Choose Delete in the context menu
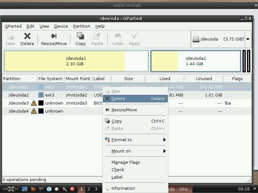Screen dimensions: 258x193 pyautogui.click(x=135, y=98)
